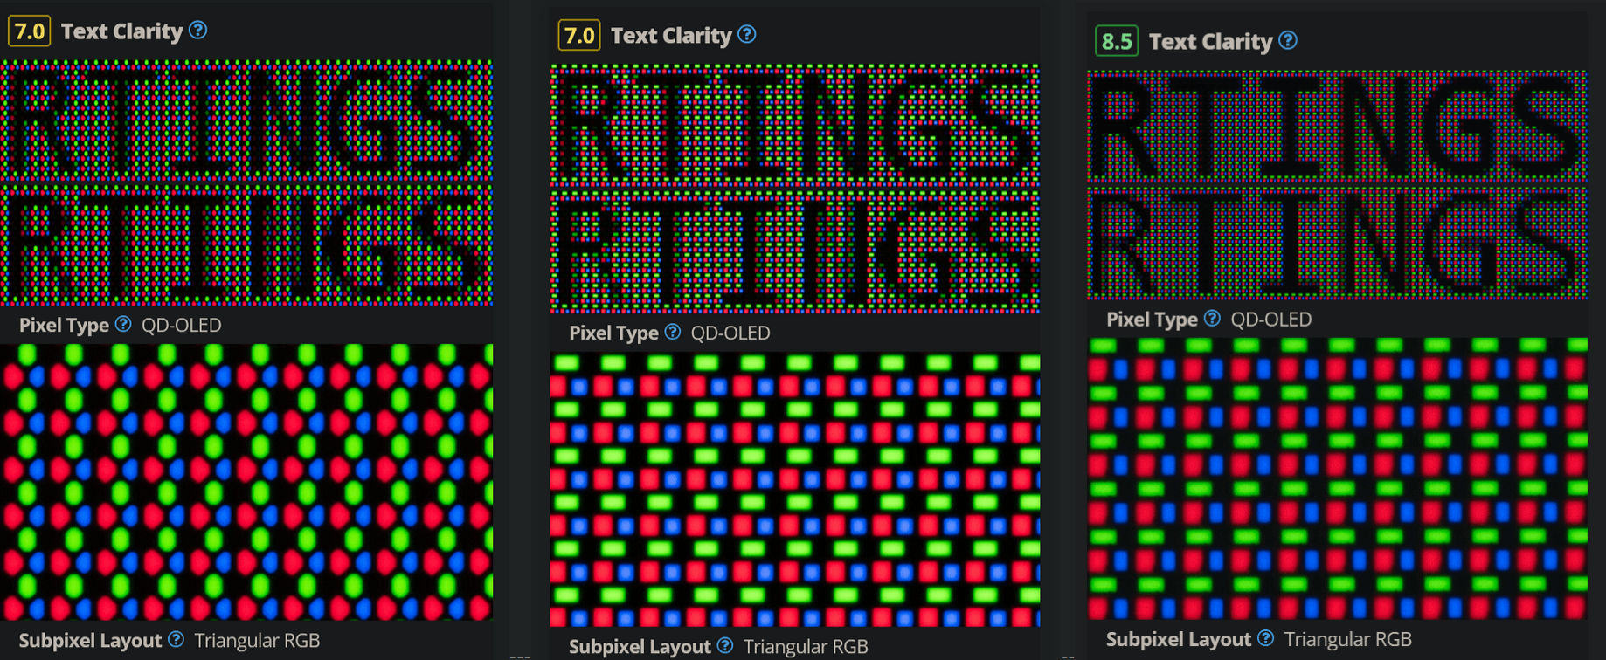Click the Subpixel Layout label in middle panel
Image resolution: width=1606 pixels, height=660 pixels.
click(640, 646)
